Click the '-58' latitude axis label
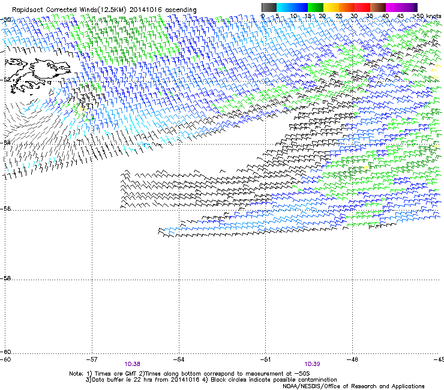444x390 pixels. 5,278
